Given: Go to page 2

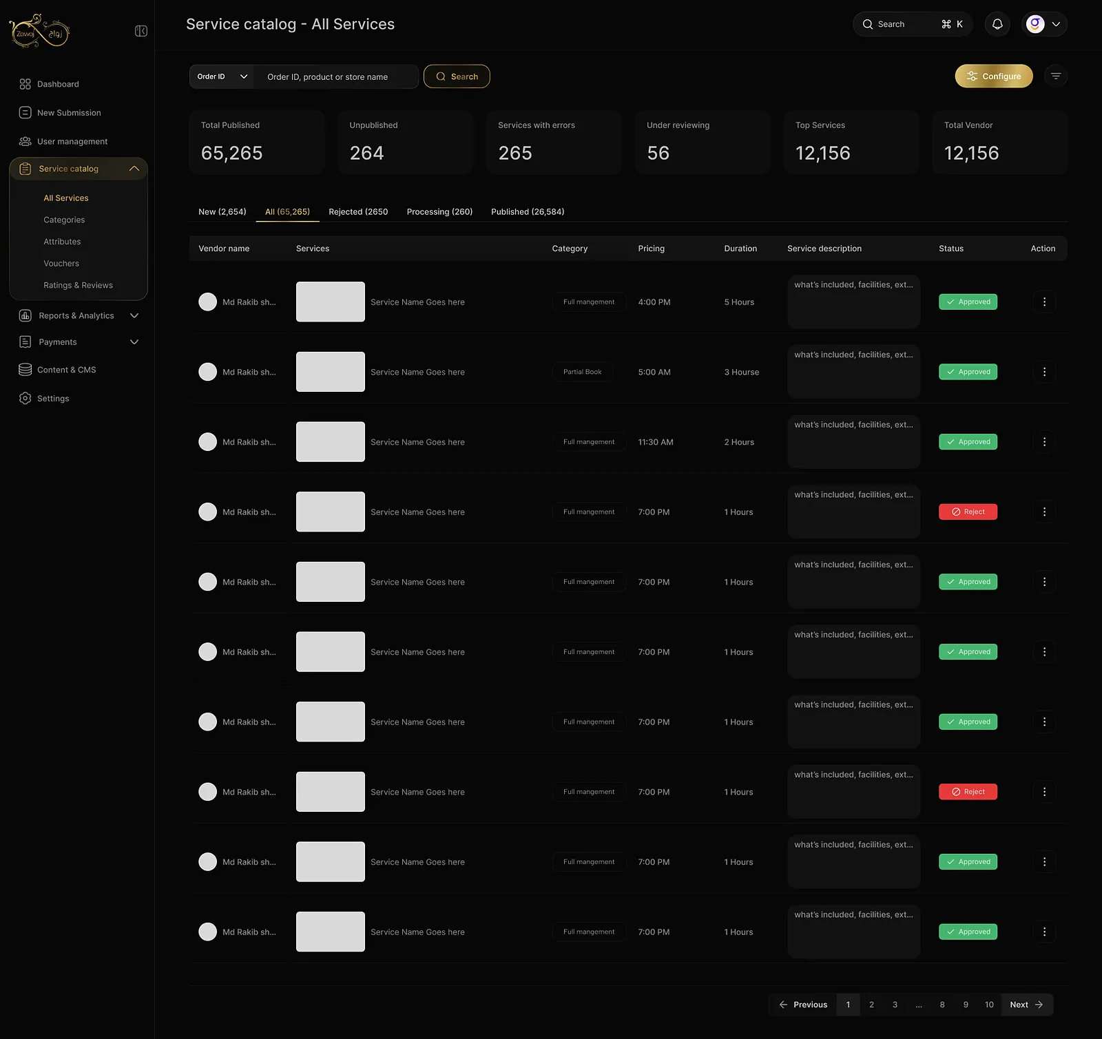Looking at the screenshot, I should pyautogui.click(x=871, y=1005).
